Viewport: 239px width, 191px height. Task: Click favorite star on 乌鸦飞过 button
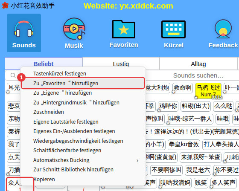pos(196,97)
